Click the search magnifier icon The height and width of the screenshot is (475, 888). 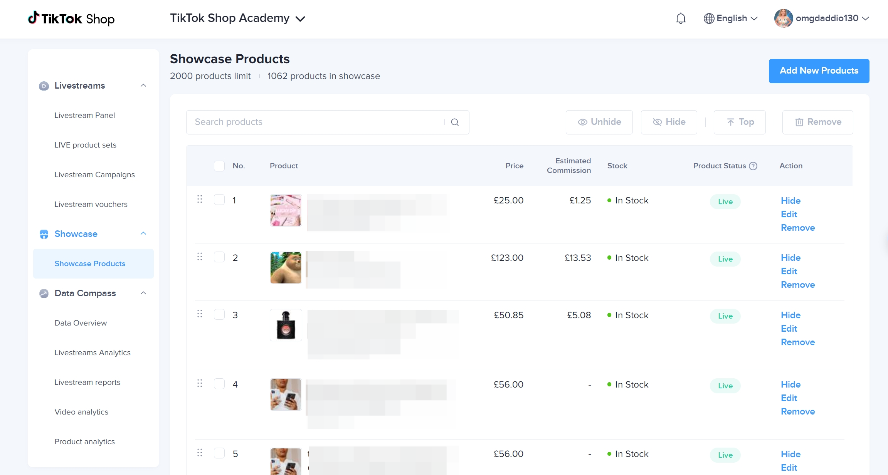tap(455, 122)
